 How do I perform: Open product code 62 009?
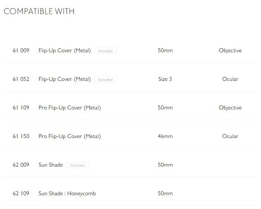pos(21,165)
